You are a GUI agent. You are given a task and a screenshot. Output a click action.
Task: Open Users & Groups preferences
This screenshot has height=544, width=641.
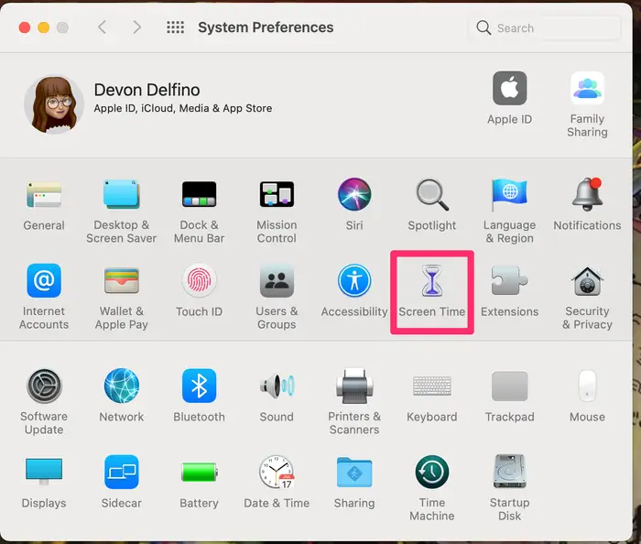coord(277,280)
